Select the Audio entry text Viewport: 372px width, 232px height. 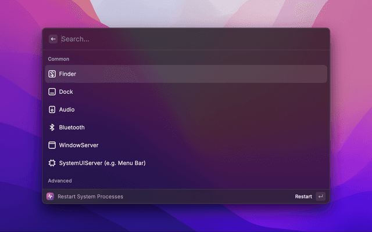(67, 110)
